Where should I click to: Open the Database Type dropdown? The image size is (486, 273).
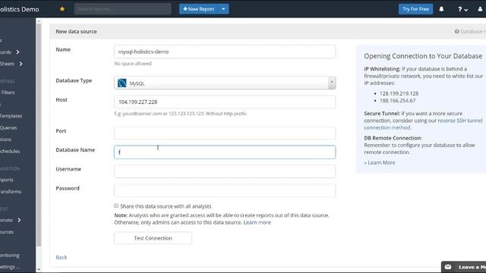pos(225,83)
